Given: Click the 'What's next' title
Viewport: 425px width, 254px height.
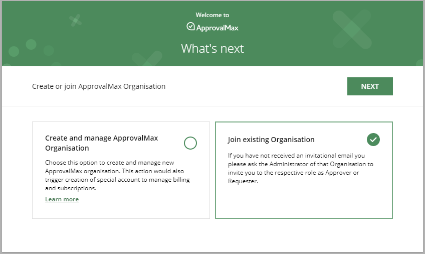Looking at the screenshot, I should tap(212, 49).
